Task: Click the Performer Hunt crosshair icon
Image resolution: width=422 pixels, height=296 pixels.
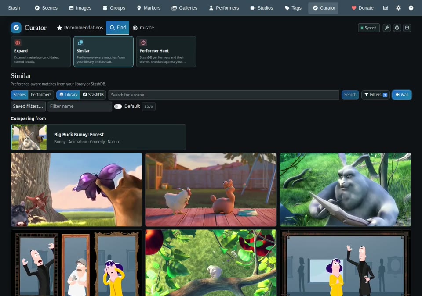Action: pos(143,43)
